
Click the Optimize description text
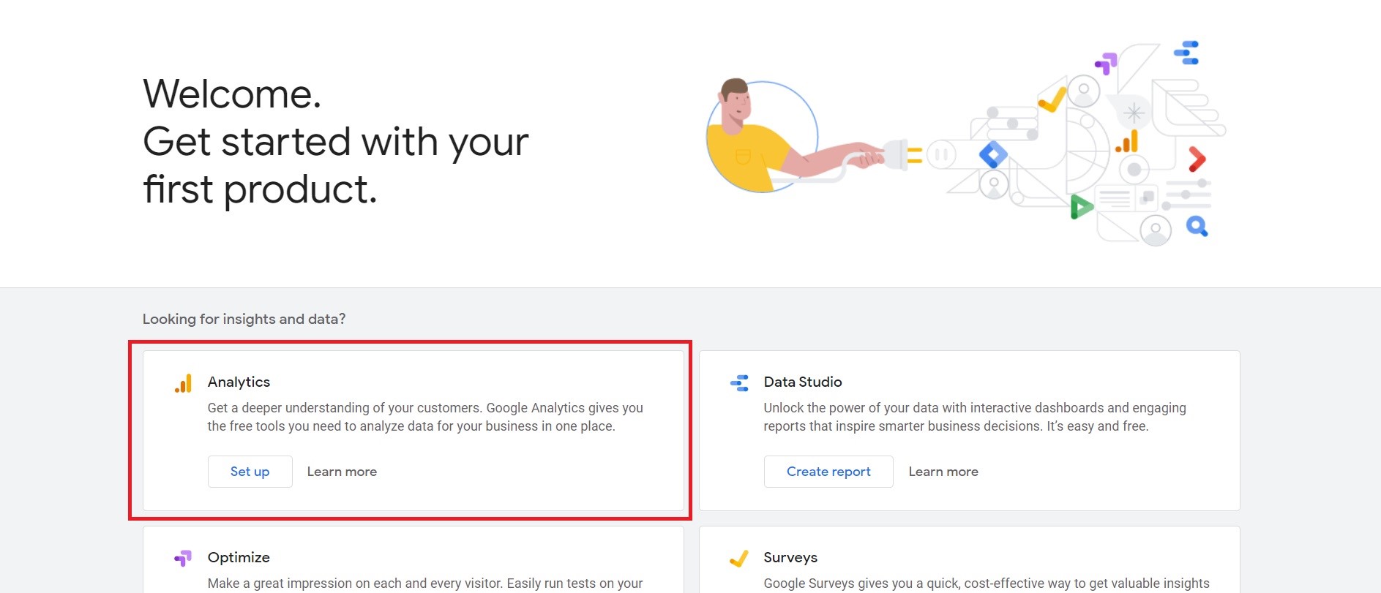coord(425,583)
